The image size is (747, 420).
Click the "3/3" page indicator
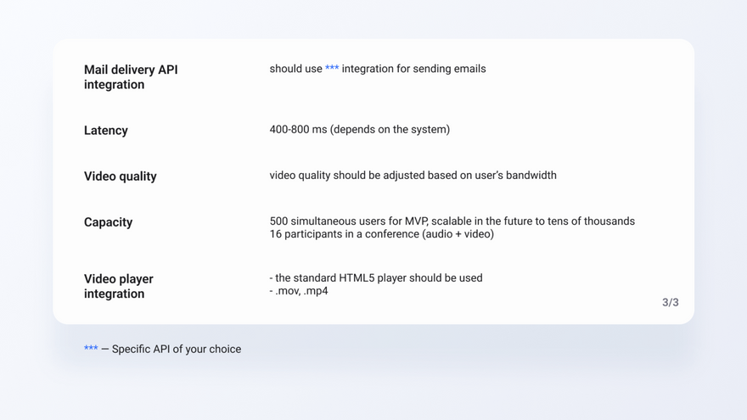670,302
